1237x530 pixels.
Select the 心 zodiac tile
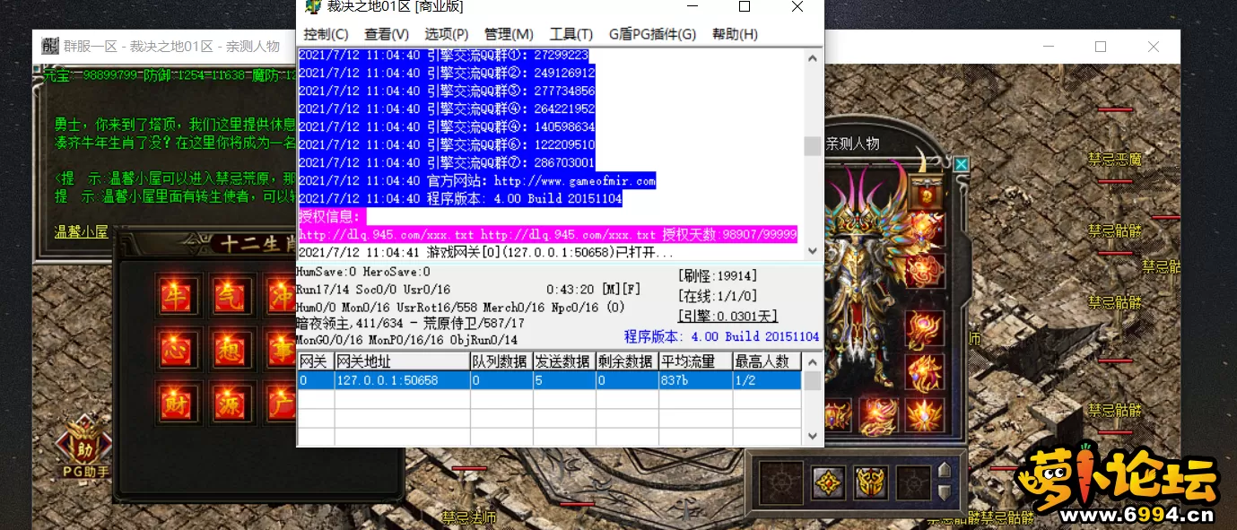178,348
